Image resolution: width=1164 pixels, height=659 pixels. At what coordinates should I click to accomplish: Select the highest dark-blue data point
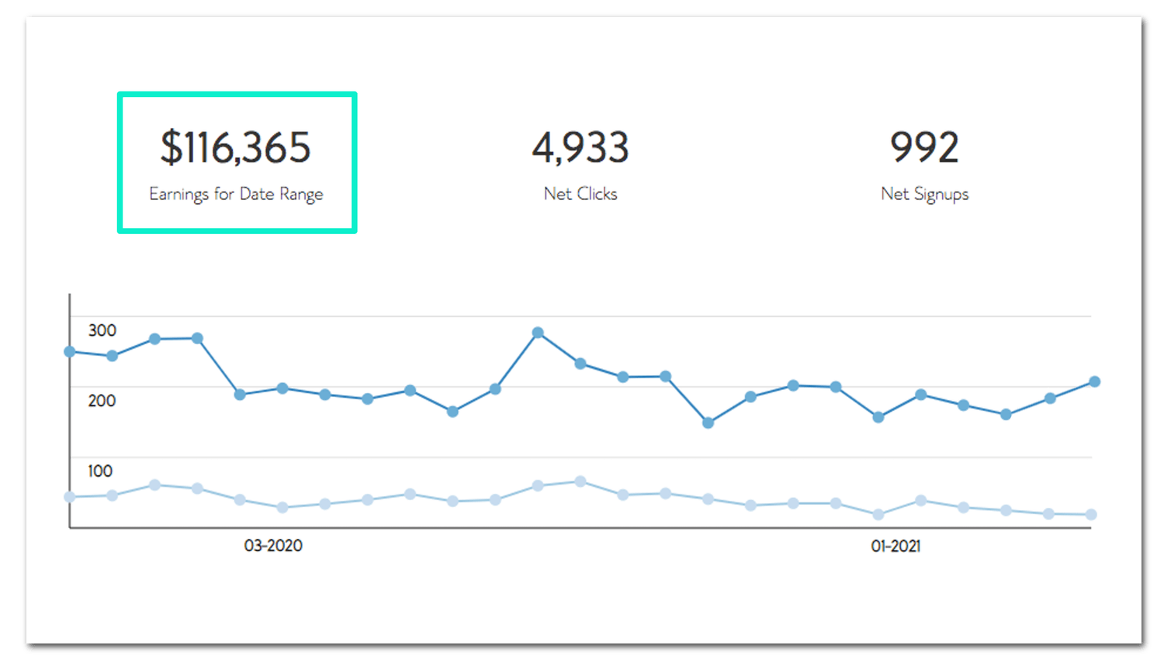point(538,333)
